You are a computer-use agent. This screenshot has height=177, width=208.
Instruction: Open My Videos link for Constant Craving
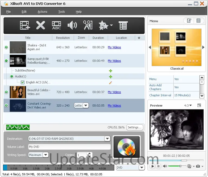tap(114, 105)
